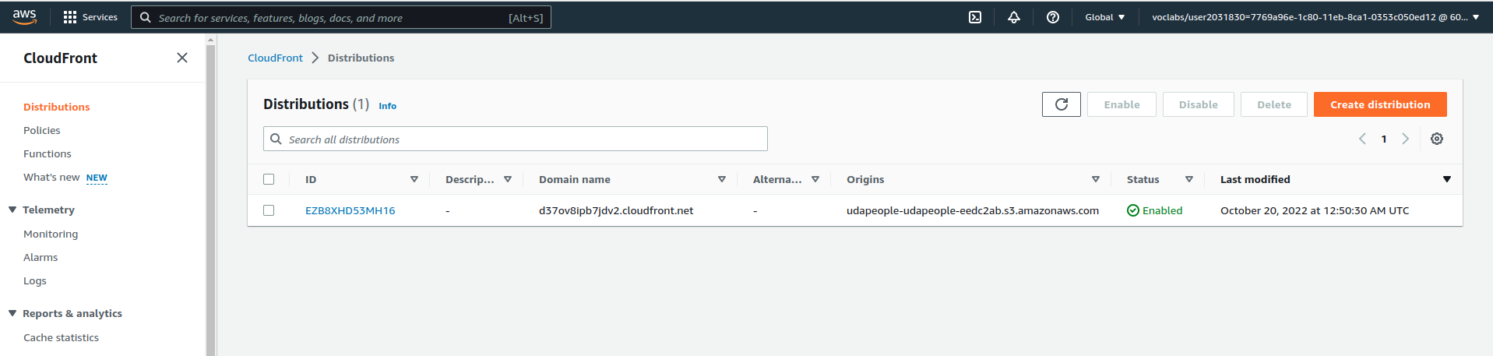Refresh the distributions list
Screen dimensions: 1493x356
click(1062, 104)
